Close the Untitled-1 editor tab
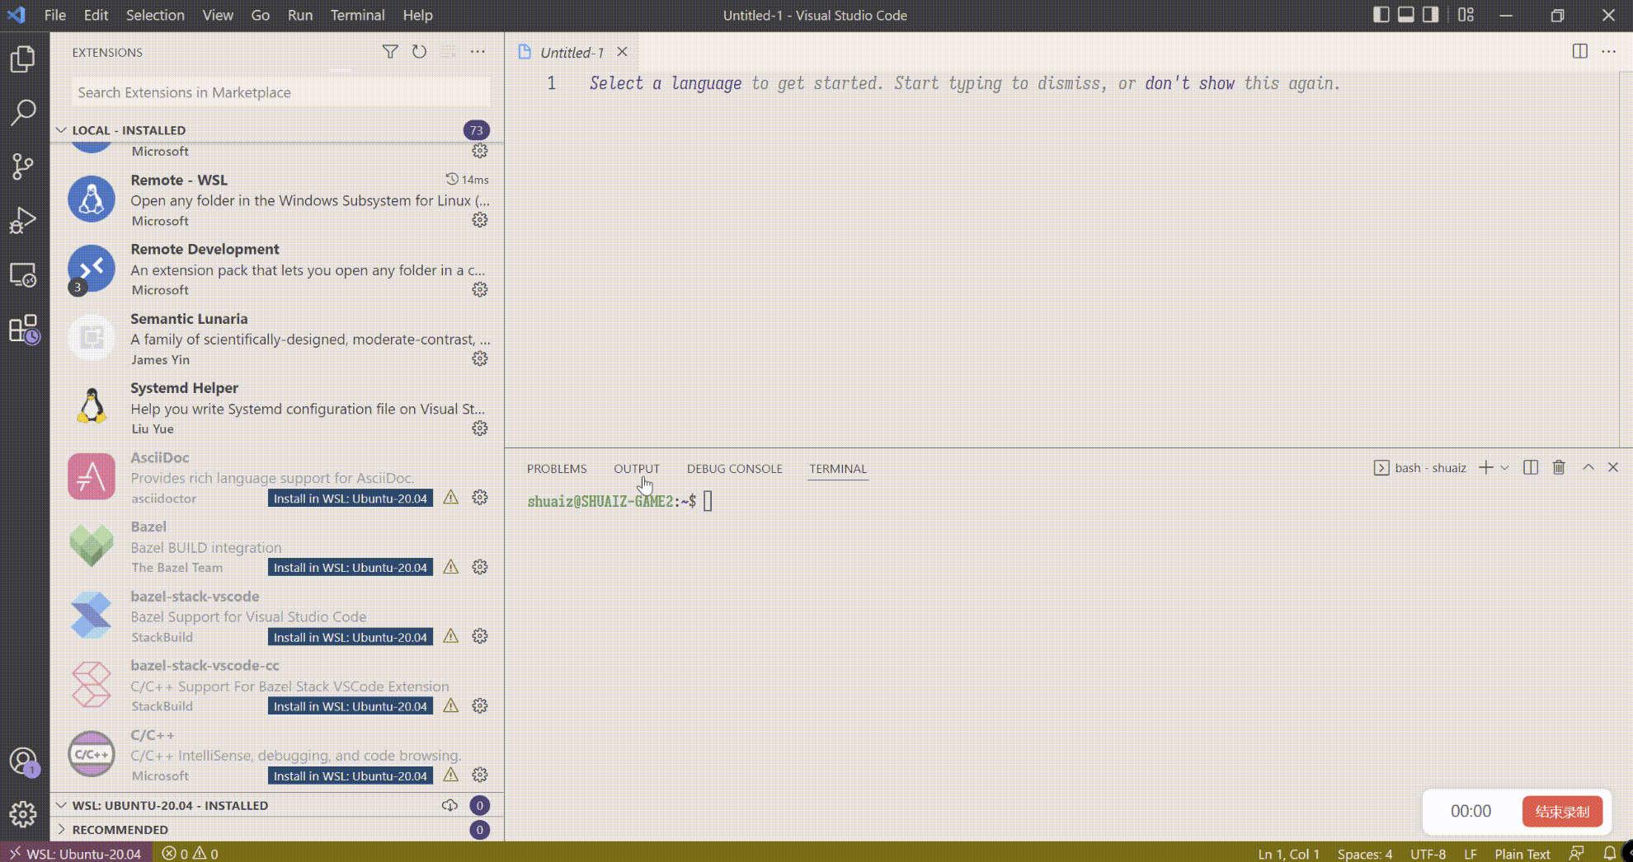 (623, 52)
